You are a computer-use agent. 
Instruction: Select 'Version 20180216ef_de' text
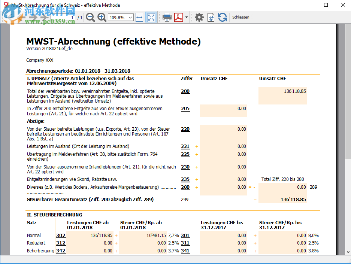(x=49, y=49)
